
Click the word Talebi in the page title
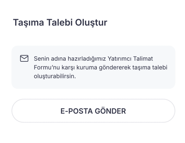point(59,22)
